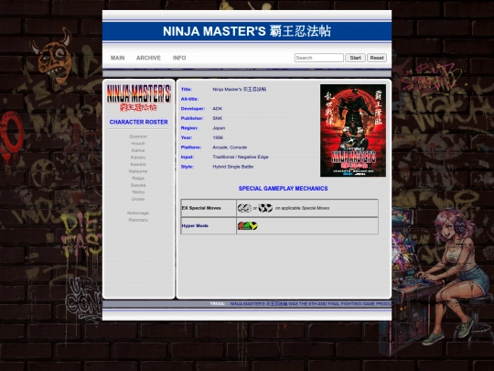Click the Platform value Arcade, Console
Screen dimensions: 494x371
click(x=230, y=147)
